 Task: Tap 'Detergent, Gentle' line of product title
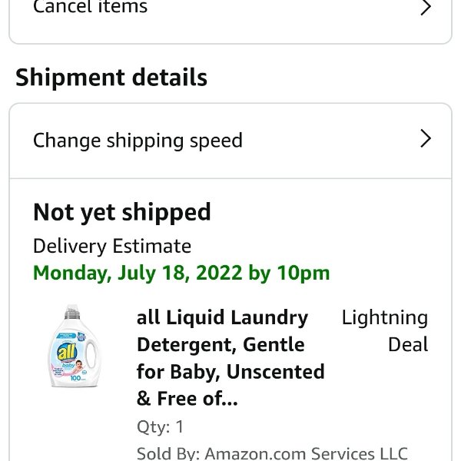(221, 344)
